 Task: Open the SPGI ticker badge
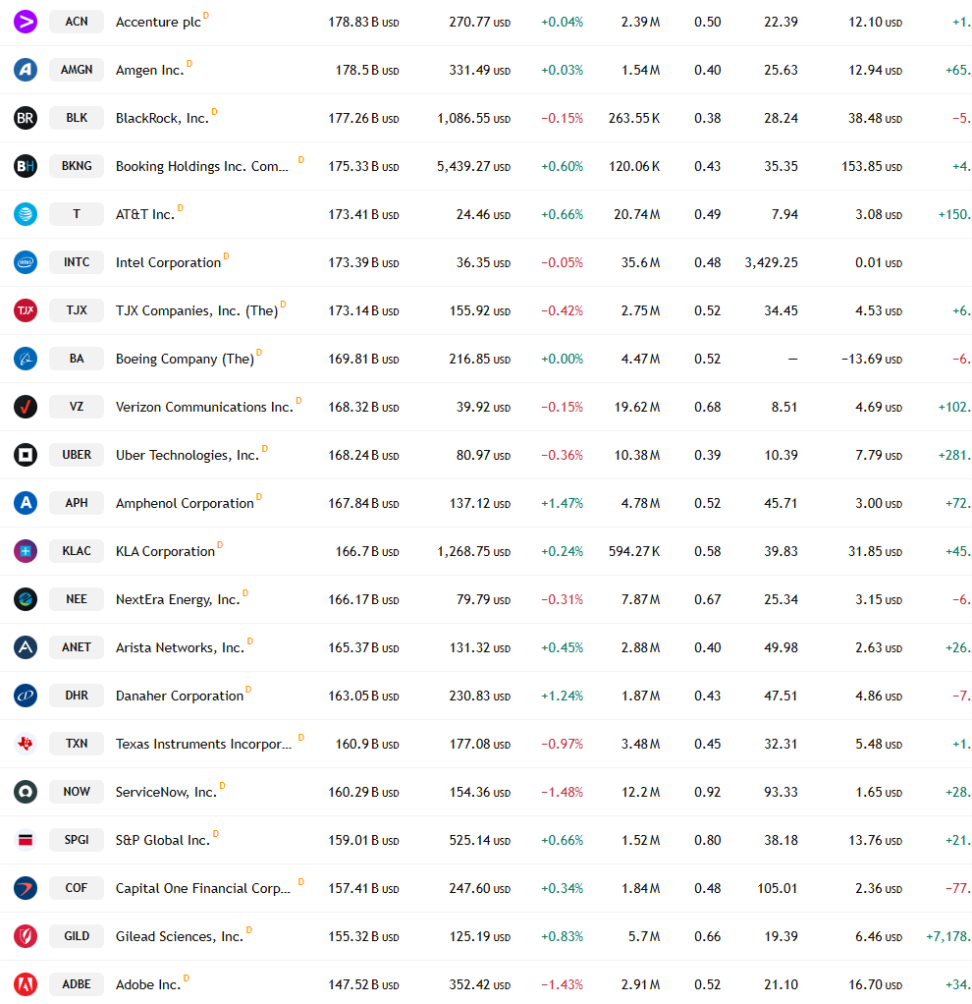point(77,840)
